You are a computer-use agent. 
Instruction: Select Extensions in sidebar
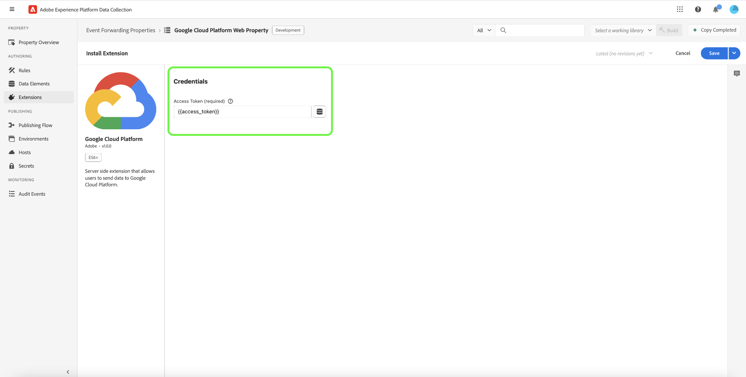(x=39, y=97)
